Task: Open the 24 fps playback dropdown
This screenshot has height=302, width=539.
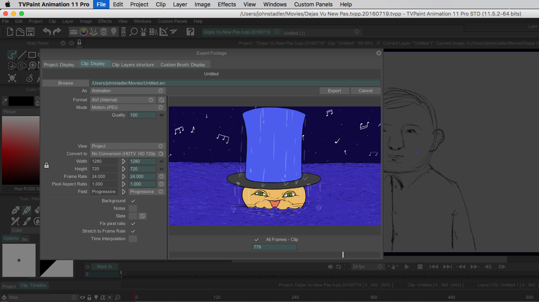Action: [367, 266]
